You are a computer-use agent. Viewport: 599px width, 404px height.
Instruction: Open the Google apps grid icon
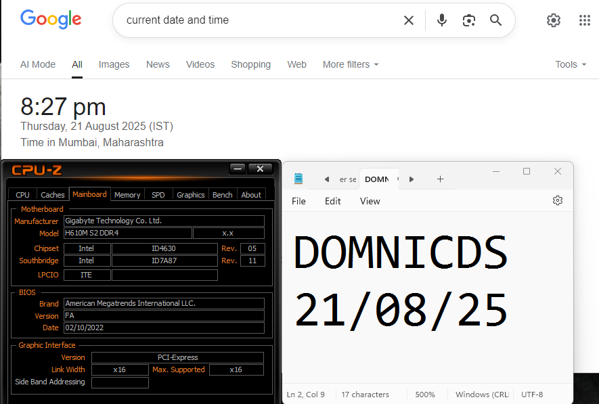[x=585, y=20]
